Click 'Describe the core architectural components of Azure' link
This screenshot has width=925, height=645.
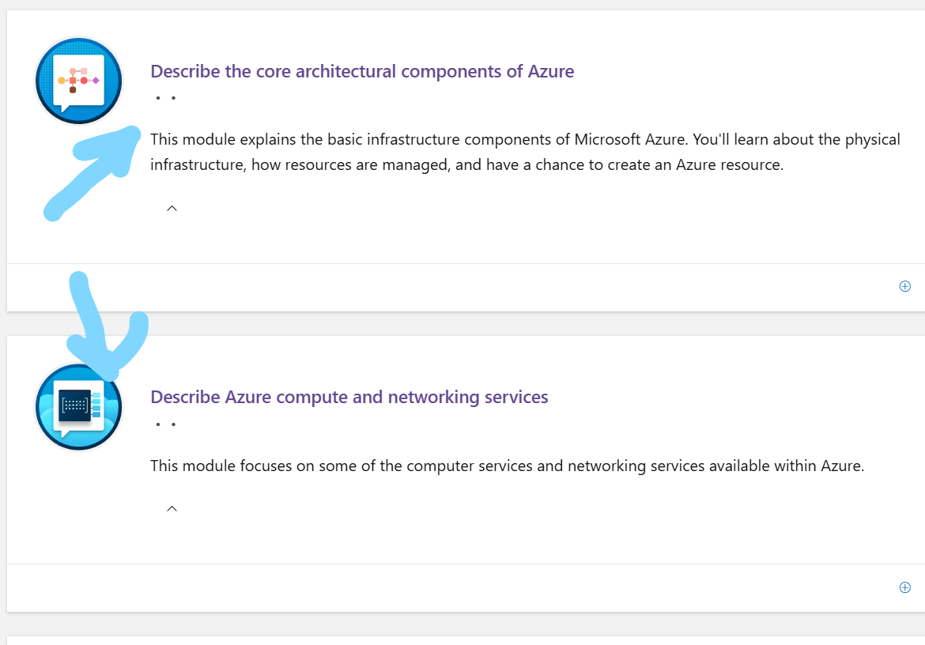(362, 71)
